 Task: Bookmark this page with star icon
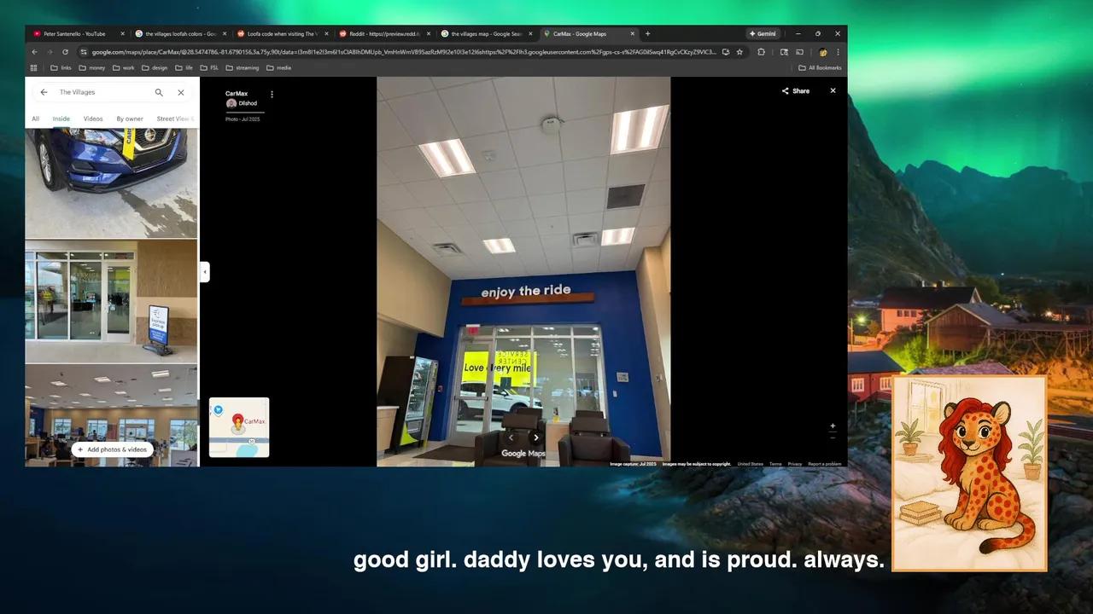point(739,52)
